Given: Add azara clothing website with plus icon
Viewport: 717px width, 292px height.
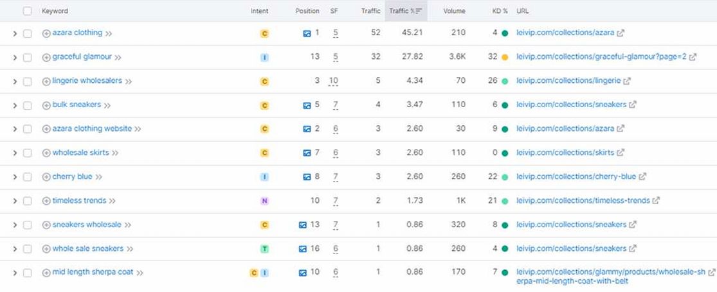Looking at the screenshot, I should point(46,129).
